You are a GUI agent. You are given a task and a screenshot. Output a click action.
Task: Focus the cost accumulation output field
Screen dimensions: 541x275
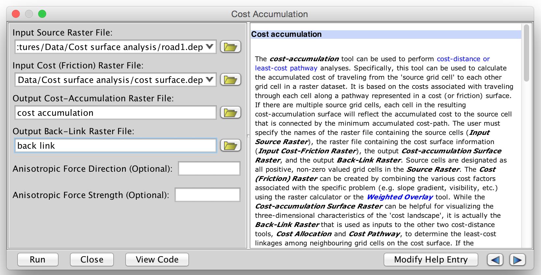click(x=115, y=113)
